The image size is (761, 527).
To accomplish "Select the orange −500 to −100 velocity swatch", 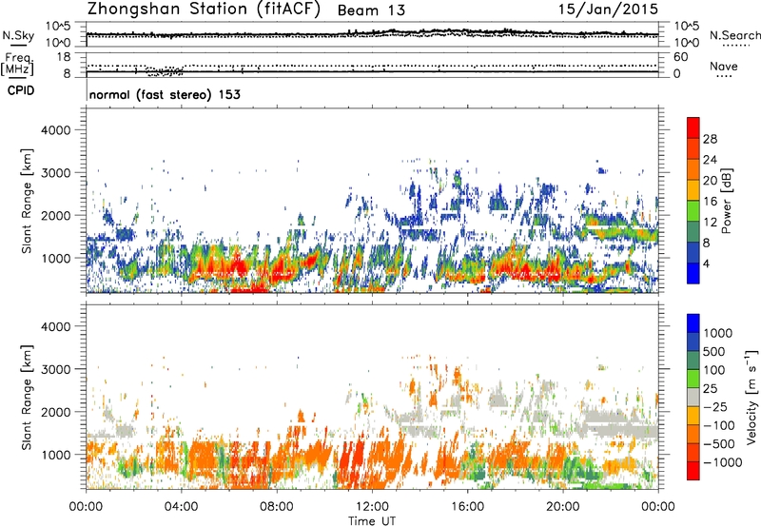I will [x=693, y=434].
